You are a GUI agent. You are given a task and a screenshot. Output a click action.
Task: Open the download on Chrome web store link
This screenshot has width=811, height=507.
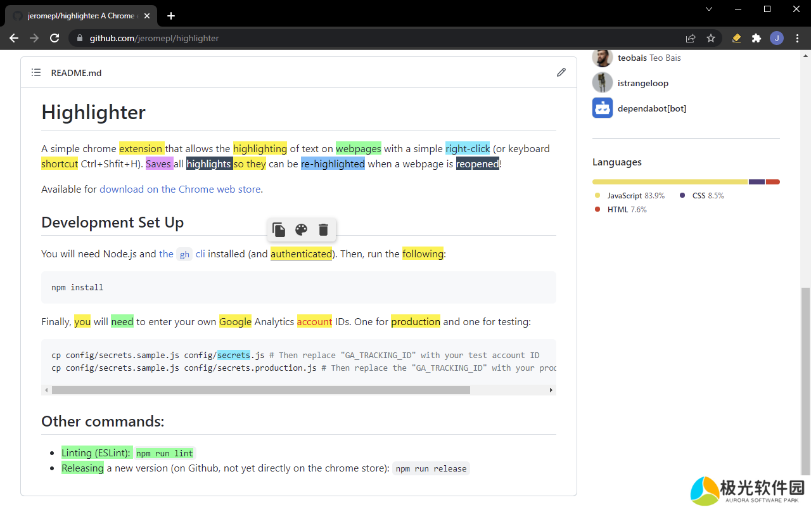pyautogui.click(x=180, y=189)
